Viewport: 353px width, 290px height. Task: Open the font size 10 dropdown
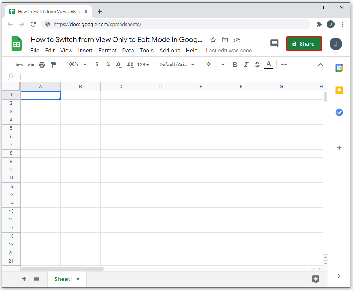[214, 64]
